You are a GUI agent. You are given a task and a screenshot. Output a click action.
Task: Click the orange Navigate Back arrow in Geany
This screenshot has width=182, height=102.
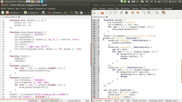point(133,12)
